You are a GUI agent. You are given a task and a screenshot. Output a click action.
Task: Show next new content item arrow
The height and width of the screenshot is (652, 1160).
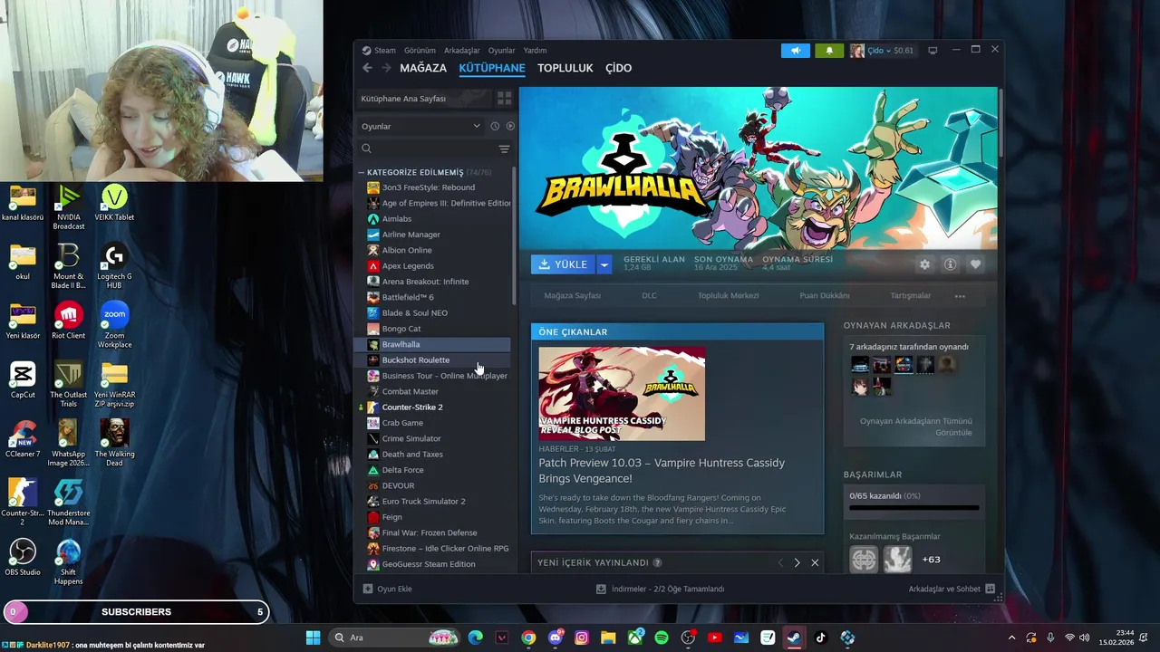[797, 562]
